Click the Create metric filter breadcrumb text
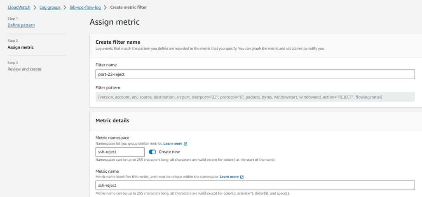This screenshot has width=422, height=197. click(x=128, y=7)
